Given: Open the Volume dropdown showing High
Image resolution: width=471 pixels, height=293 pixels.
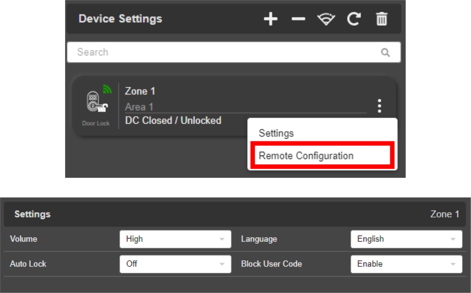Looking at the screenshot, I should pos(175,239).
